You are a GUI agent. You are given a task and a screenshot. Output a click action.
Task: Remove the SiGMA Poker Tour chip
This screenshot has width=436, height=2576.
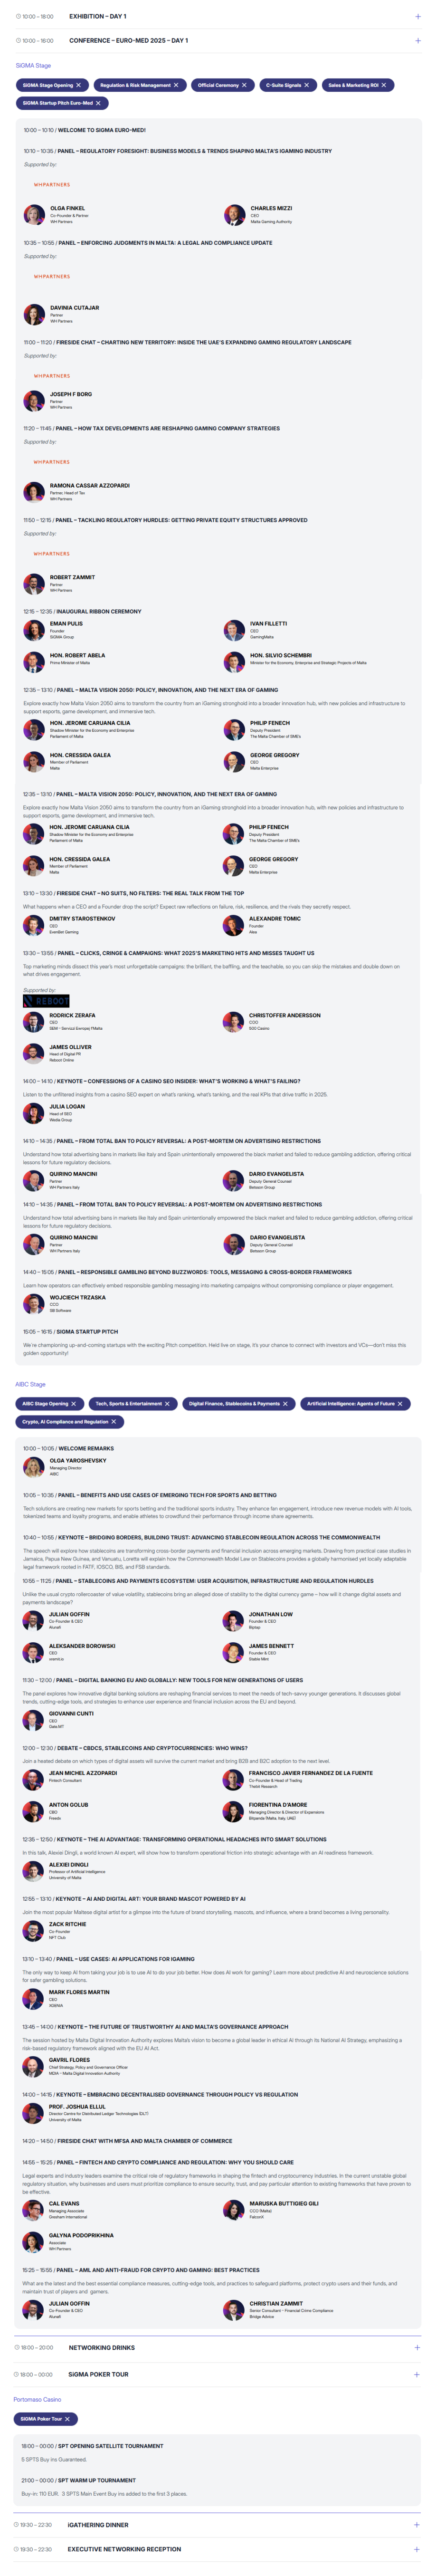click(67, 2418)
